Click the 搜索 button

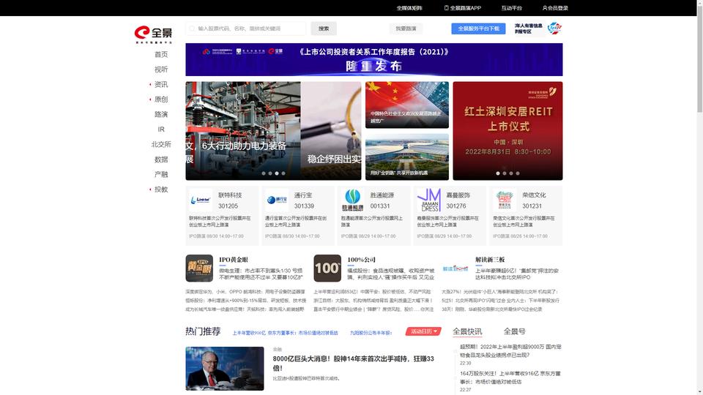point(324,29)
